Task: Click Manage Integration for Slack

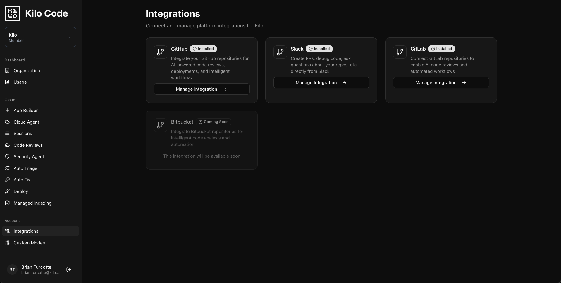Action: [x=321, y=83]
